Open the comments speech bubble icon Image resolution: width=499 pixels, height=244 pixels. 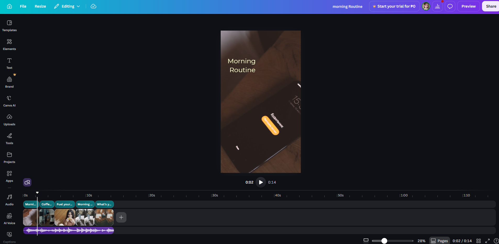click(450, 6)
